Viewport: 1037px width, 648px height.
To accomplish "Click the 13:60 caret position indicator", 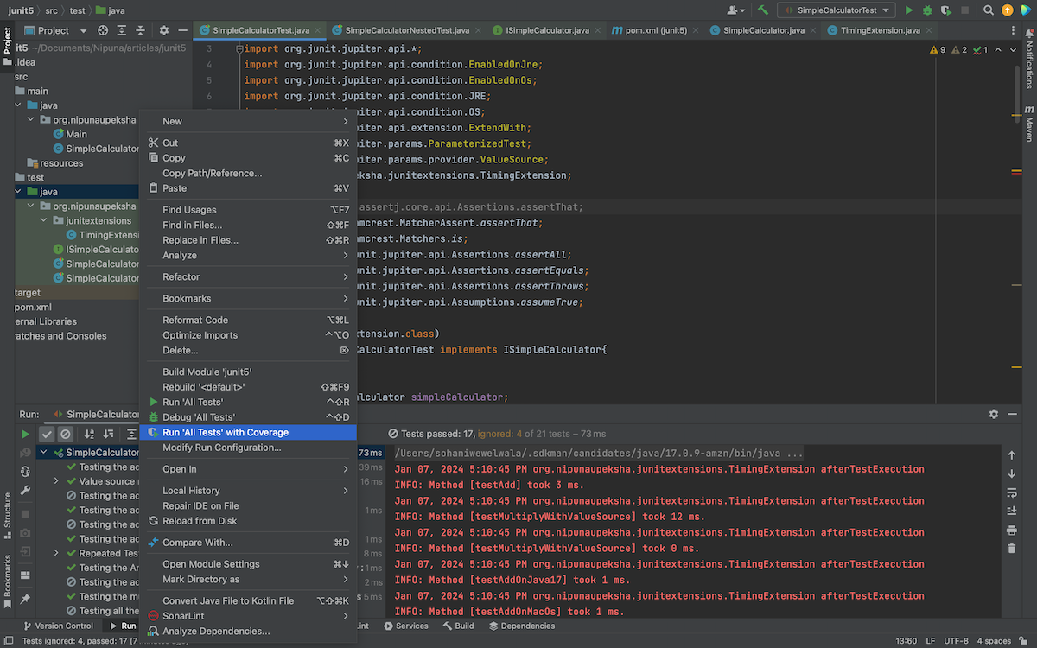I will tap(905, 641).
